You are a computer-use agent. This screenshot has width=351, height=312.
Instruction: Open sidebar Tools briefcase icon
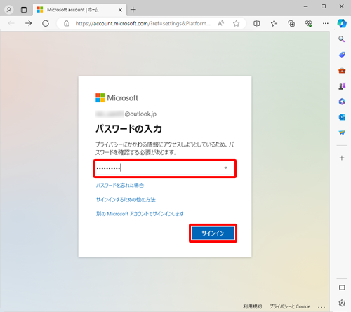342,71
